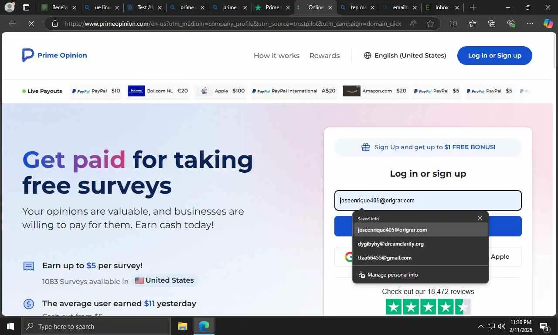
Task: Open the How it works page
Action: pyautogui.click(x=276, y=55)
